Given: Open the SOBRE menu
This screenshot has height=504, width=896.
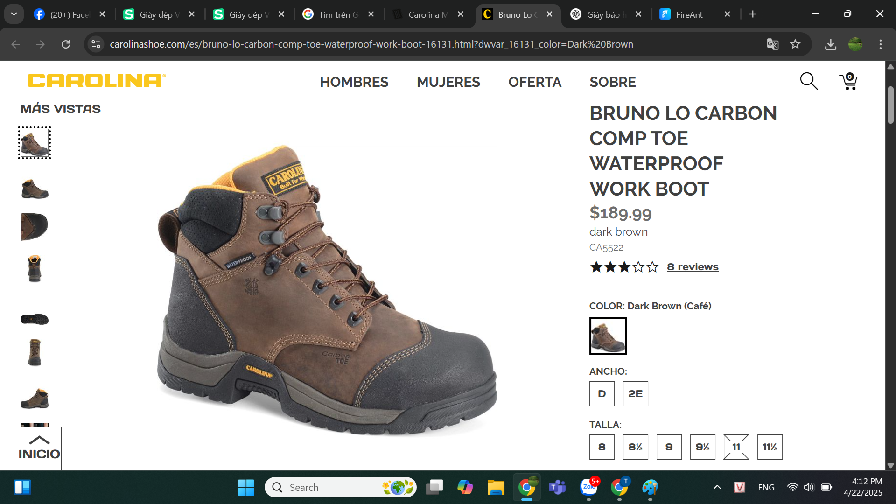Looking at the screenshot, I should pos(613,82).
